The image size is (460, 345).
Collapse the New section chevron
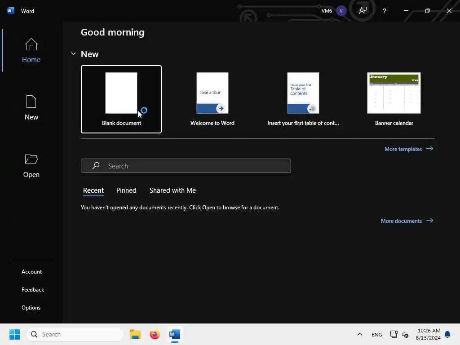pyautogui.click(x=73, y=54)
